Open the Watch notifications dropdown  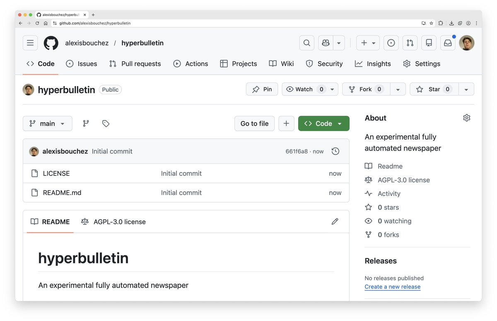pos(310,89)
